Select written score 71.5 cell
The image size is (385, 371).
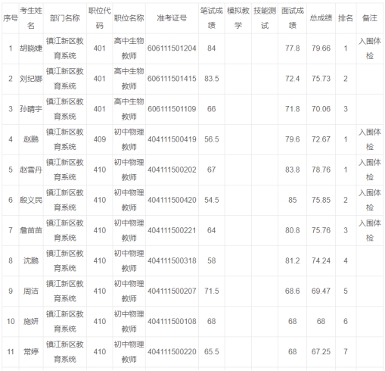212,291
